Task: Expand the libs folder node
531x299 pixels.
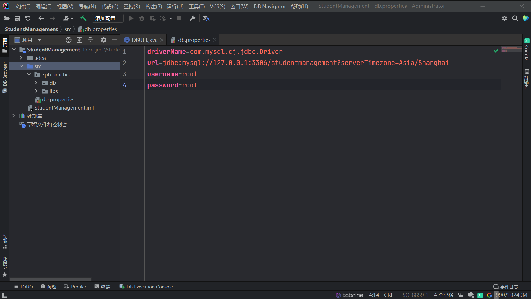Action: [x=36, y=91]
